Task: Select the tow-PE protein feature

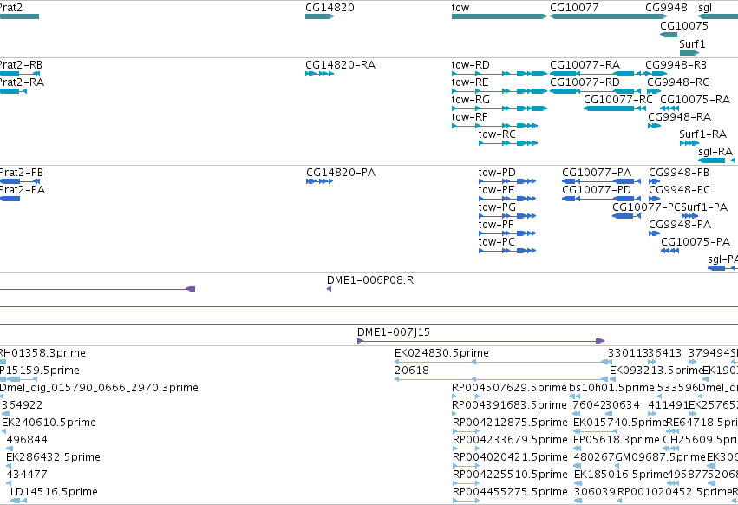Action: [x=507, y=199]
